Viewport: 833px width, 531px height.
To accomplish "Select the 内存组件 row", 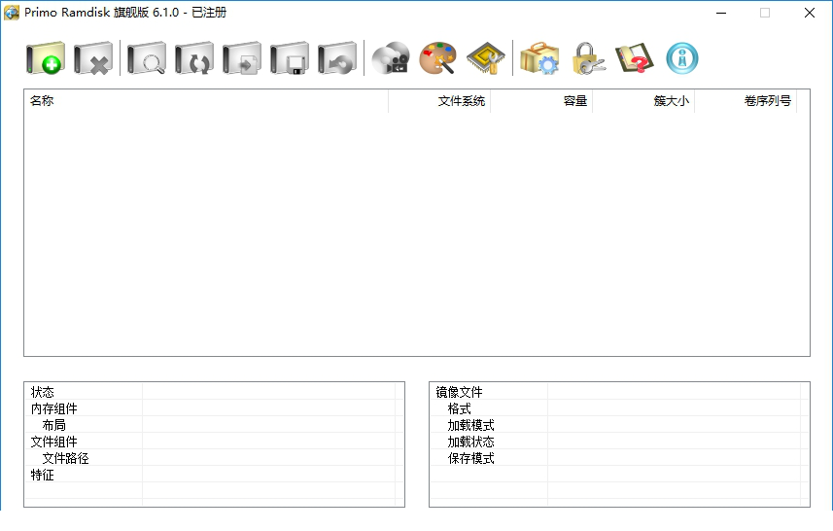I will [214, 408].
